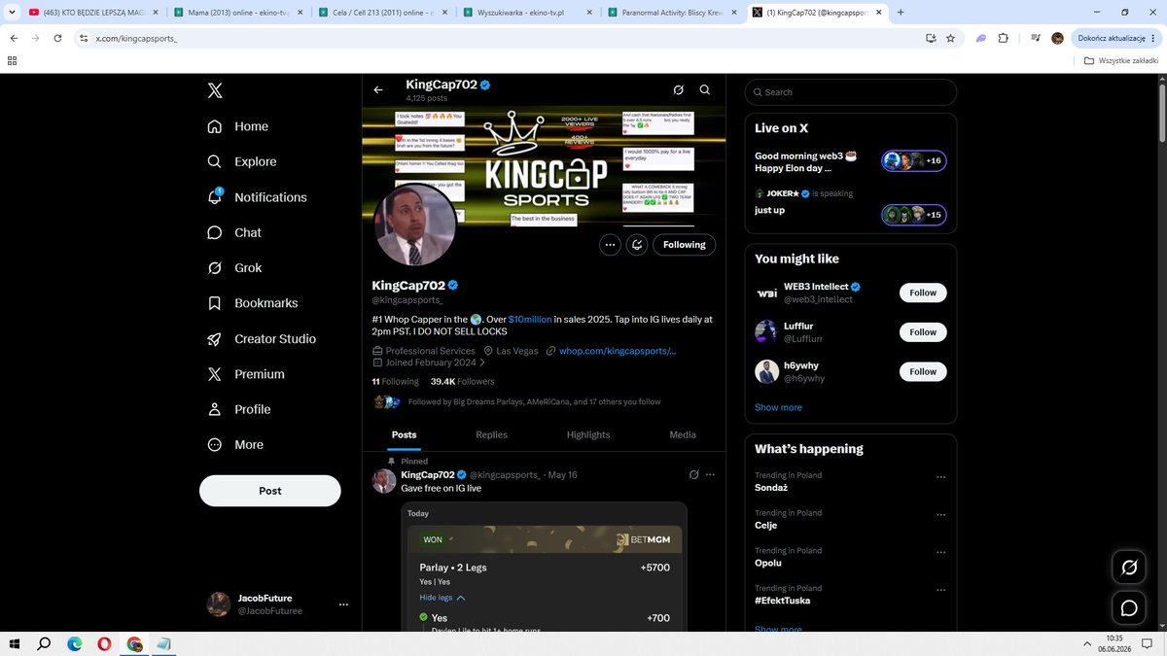Click the Following button on profile

(685, 245)
